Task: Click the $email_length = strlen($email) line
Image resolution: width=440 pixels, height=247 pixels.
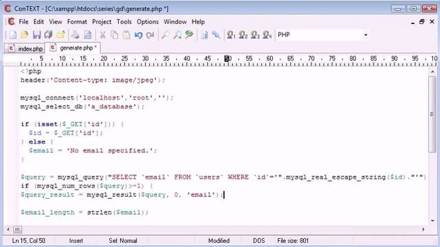Action: click(85, 212)
